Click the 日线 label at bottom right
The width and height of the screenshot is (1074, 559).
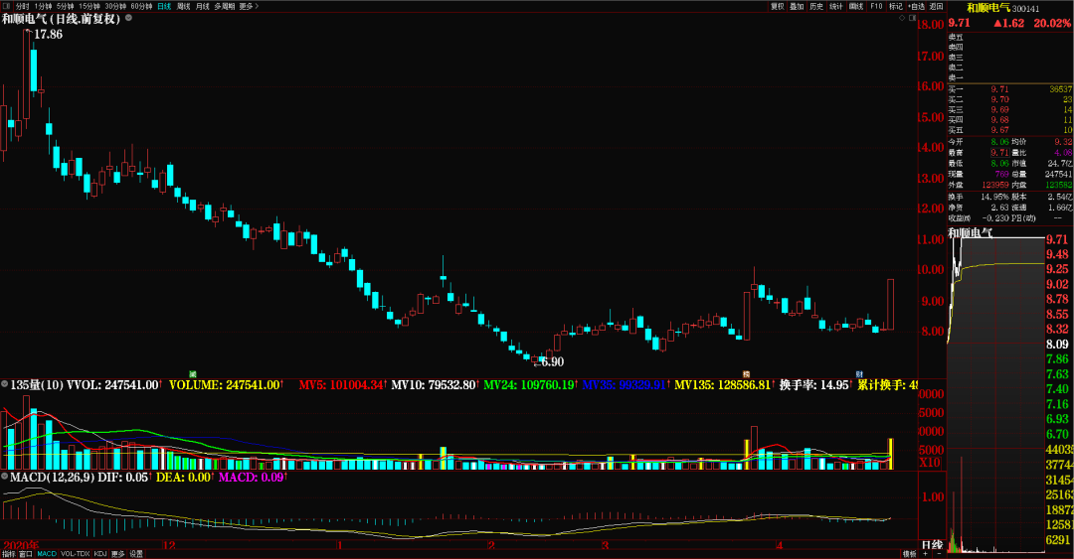tap(932, 545)
